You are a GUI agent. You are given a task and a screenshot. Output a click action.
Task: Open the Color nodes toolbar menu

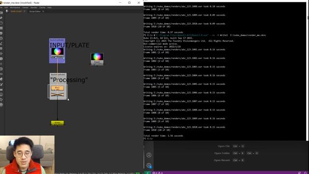tap(1, 33)
